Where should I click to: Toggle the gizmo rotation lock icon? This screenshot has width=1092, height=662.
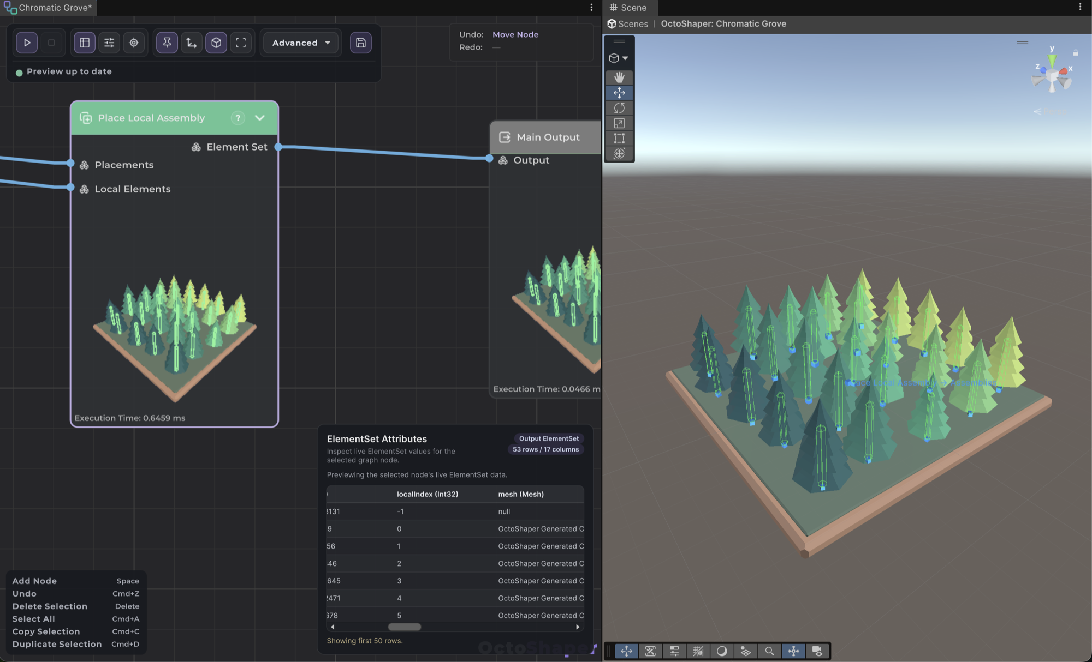1075,53
